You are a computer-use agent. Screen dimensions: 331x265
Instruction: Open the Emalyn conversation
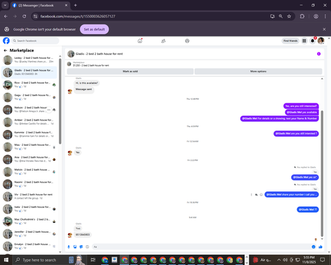pyautogui.click(x=29, y=246)
